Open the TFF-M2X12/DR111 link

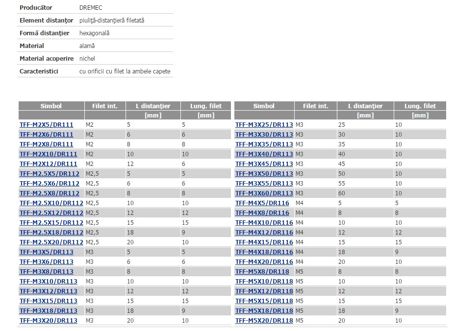point(49,164)
